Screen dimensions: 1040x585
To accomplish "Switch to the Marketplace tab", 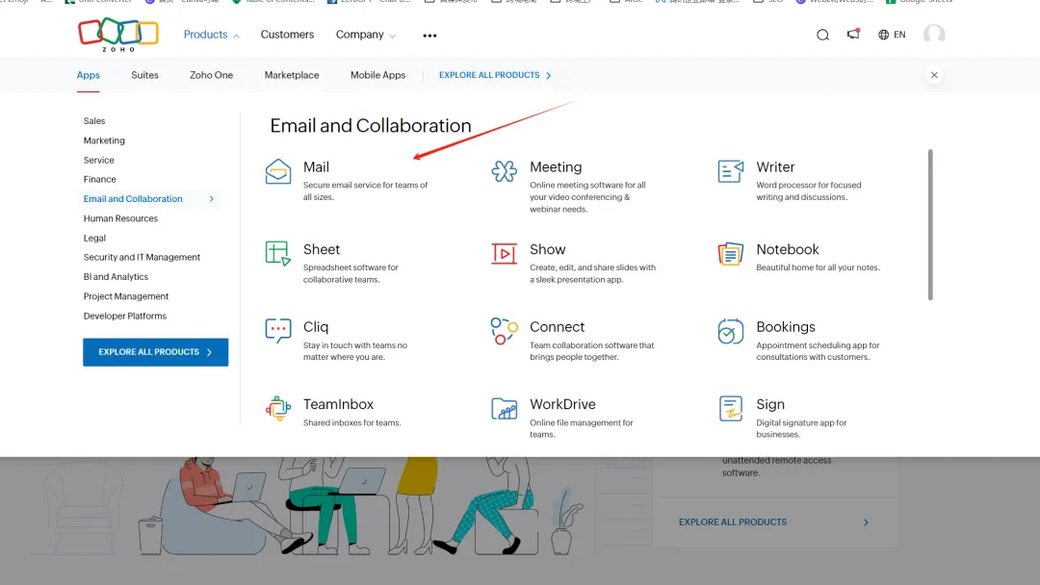I will pyautogui.click(x=292, y=75).
